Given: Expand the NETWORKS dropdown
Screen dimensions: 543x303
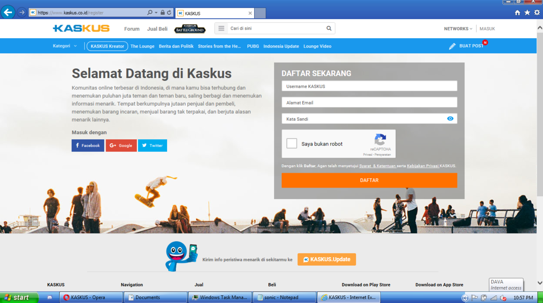Looking at the screenshot, I should tap(458, 29).
